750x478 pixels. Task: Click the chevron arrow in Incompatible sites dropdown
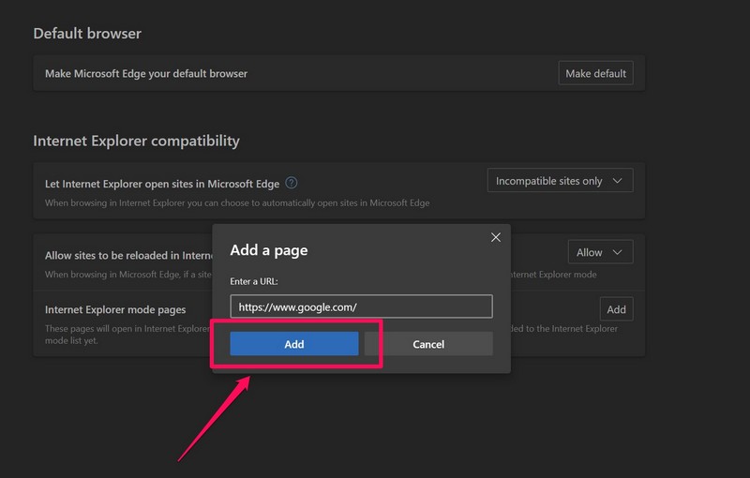(617, 181)
